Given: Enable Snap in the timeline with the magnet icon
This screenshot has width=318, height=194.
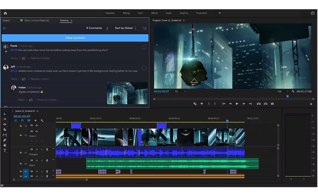Looking at the screenshot, I should (22, 120).
